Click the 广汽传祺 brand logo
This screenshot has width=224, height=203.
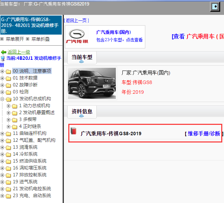coord(77,36)
